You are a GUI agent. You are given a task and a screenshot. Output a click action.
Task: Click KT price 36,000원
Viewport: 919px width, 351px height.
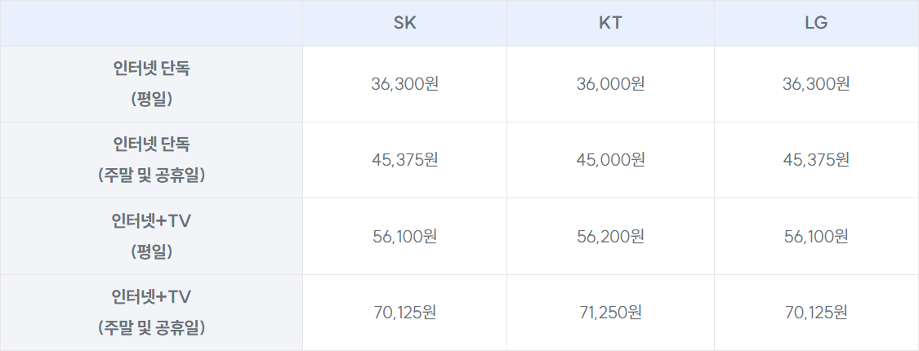click(x=611, y=84)
